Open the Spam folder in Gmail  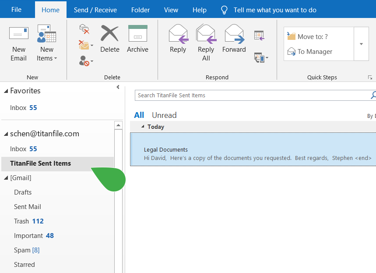(23, 250)
